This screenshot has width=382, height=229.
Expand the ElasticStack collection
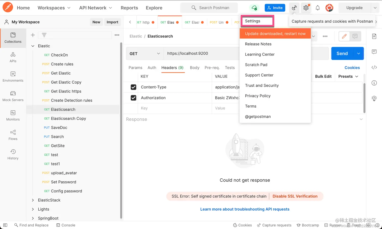(33, 200)
